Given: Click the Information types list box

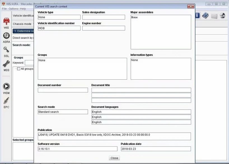Looking at the screenshot, I should [161, 69].
